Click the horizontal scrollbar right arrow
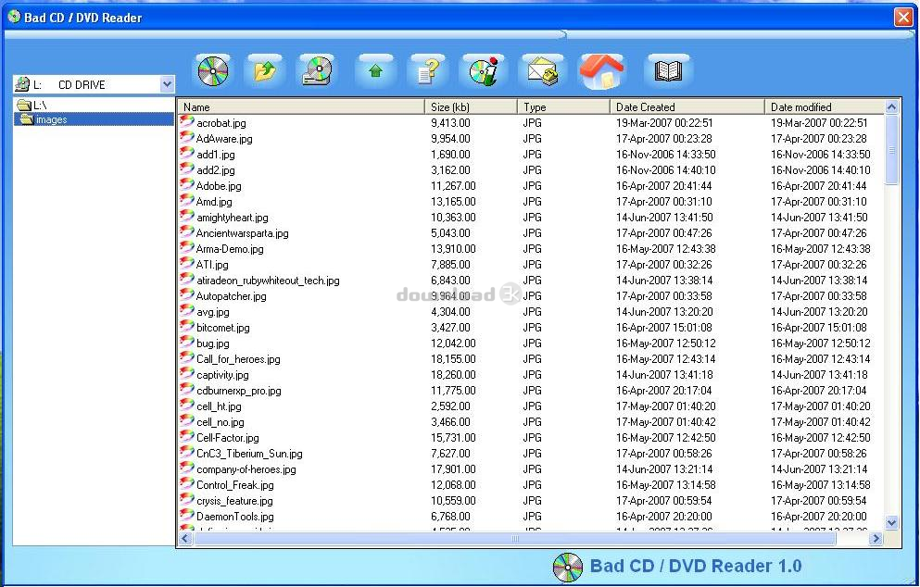The height and width of the screenshot is (587, 920). click(x=876, y=538)
